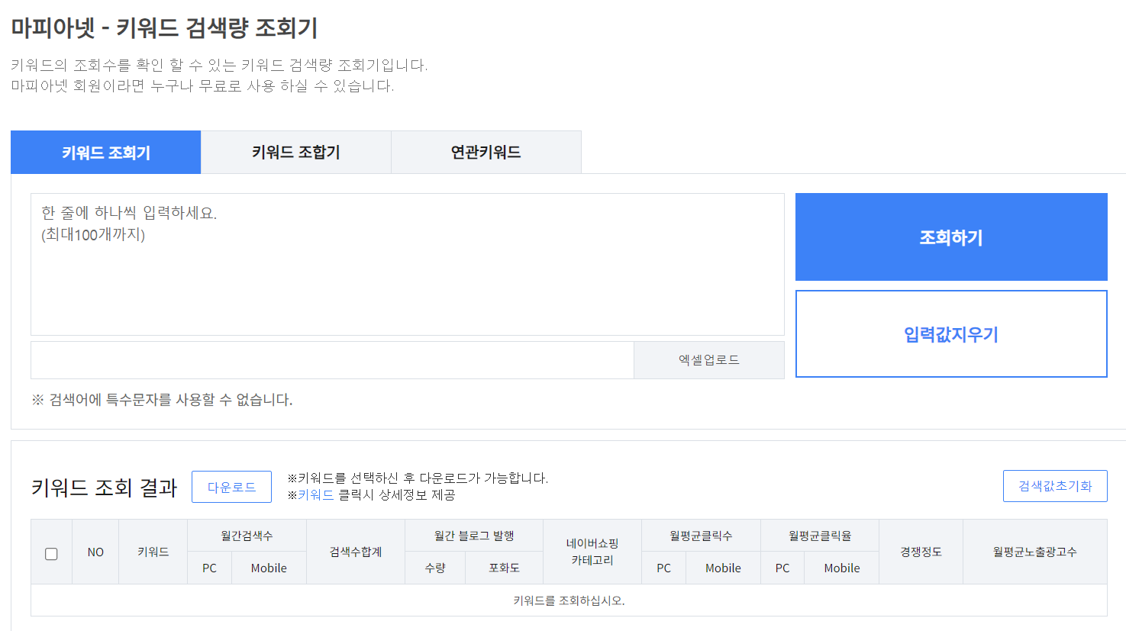Click the 조회하기 button
This screenshot has height=631, width=1126.
pyautogui.click(x=951, y=237)
